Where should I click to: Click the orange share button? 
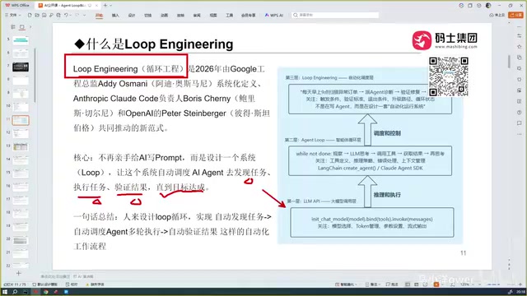[x=515, y=15]
